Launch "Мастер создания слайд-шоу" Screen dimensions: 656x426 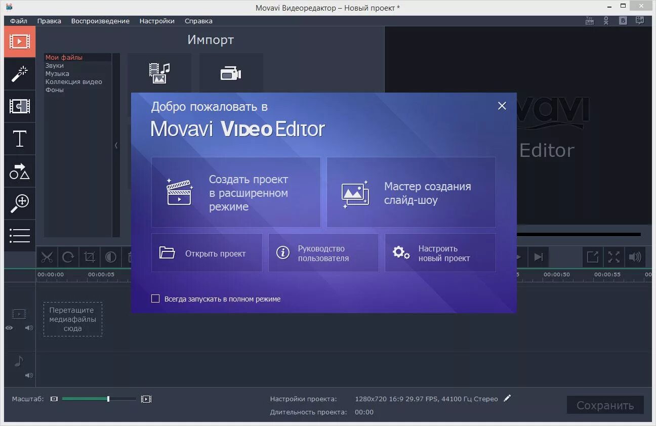pyautogui.click(x=411, y=192)
